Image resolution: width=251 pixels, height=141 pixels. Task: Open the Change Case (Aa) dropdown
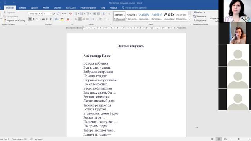(x=64, y=14)
